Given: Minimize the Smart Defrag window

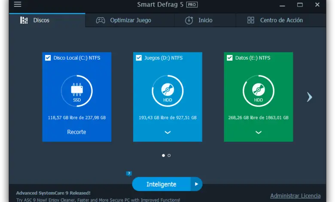Looking at the screenshot, I should (282, 5).
